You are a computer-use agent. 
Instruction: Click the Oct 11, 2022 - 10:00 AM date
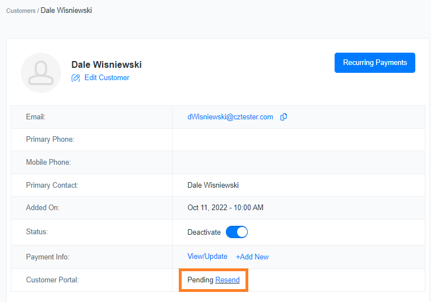pyautogui.click(x=225, y=207)
